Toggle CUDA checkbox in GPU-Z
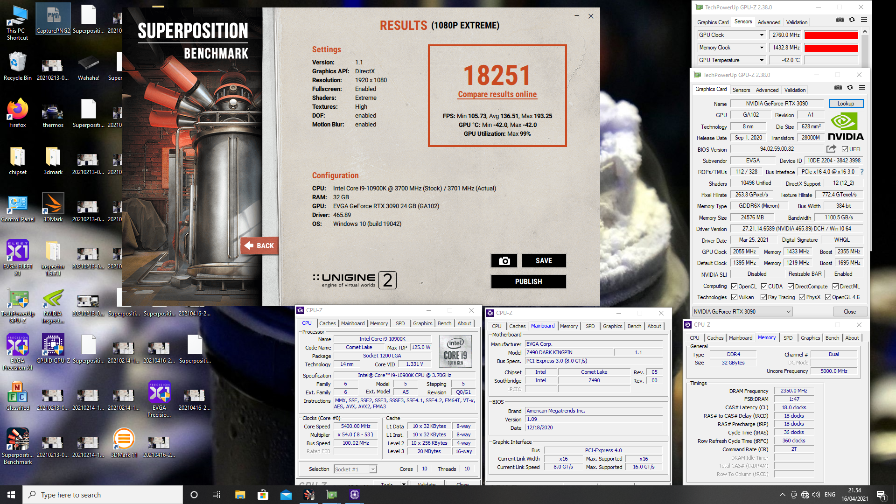Image resolution: width=896 pixels, height=504 pixels. pyautogui.click(x=764, y=287)
